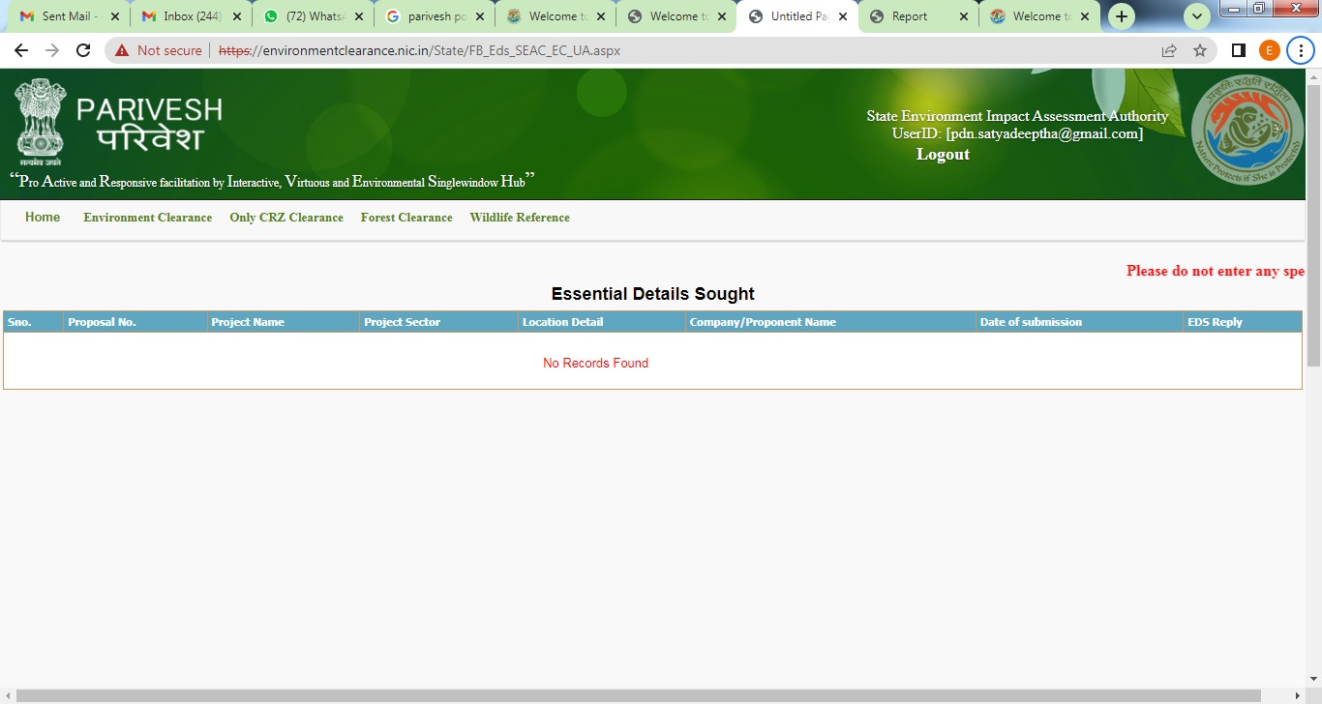
Task: Open the share this page icon
Action: click(x=1168, y=49)
